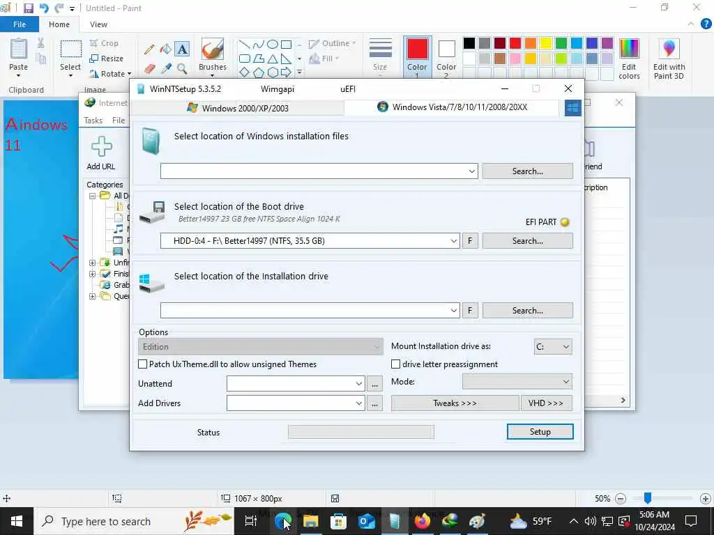
Task: Enable Patch UxTheme.dll unsigned Themes checkbox
Action: point(142,364)
